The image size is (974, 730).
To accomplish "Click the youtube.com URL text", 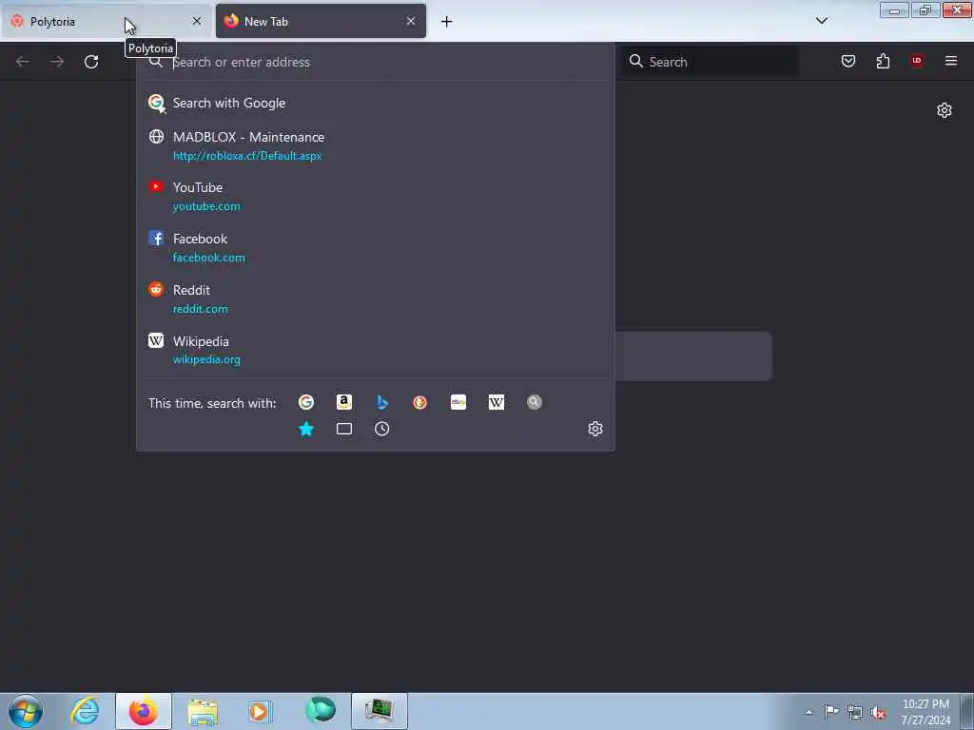I will coord(206,206).
